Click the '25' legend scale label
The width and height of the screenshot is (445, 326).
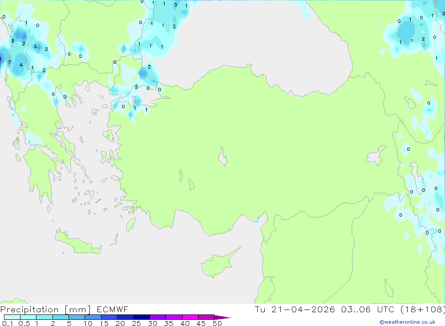tap(136, 323)
